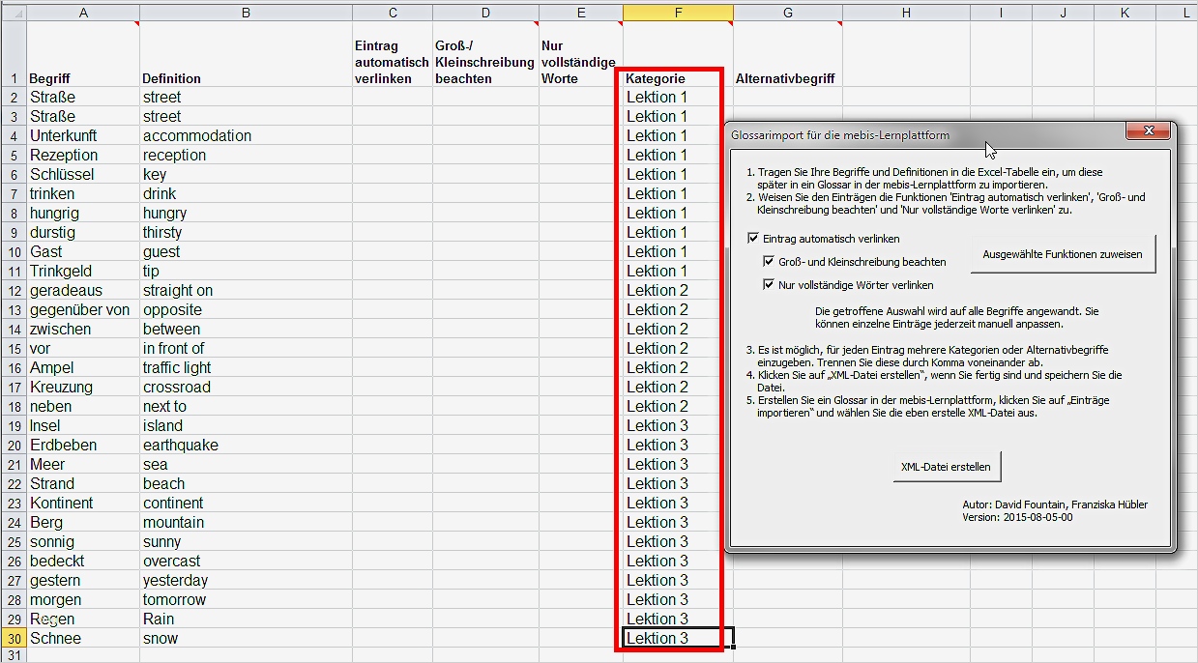Select column F header

pos(678,13)
